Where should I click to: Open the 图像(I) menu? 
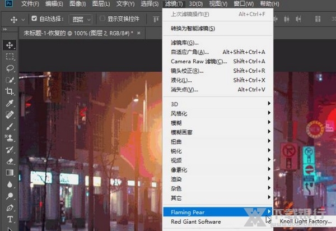coord(78,4)
